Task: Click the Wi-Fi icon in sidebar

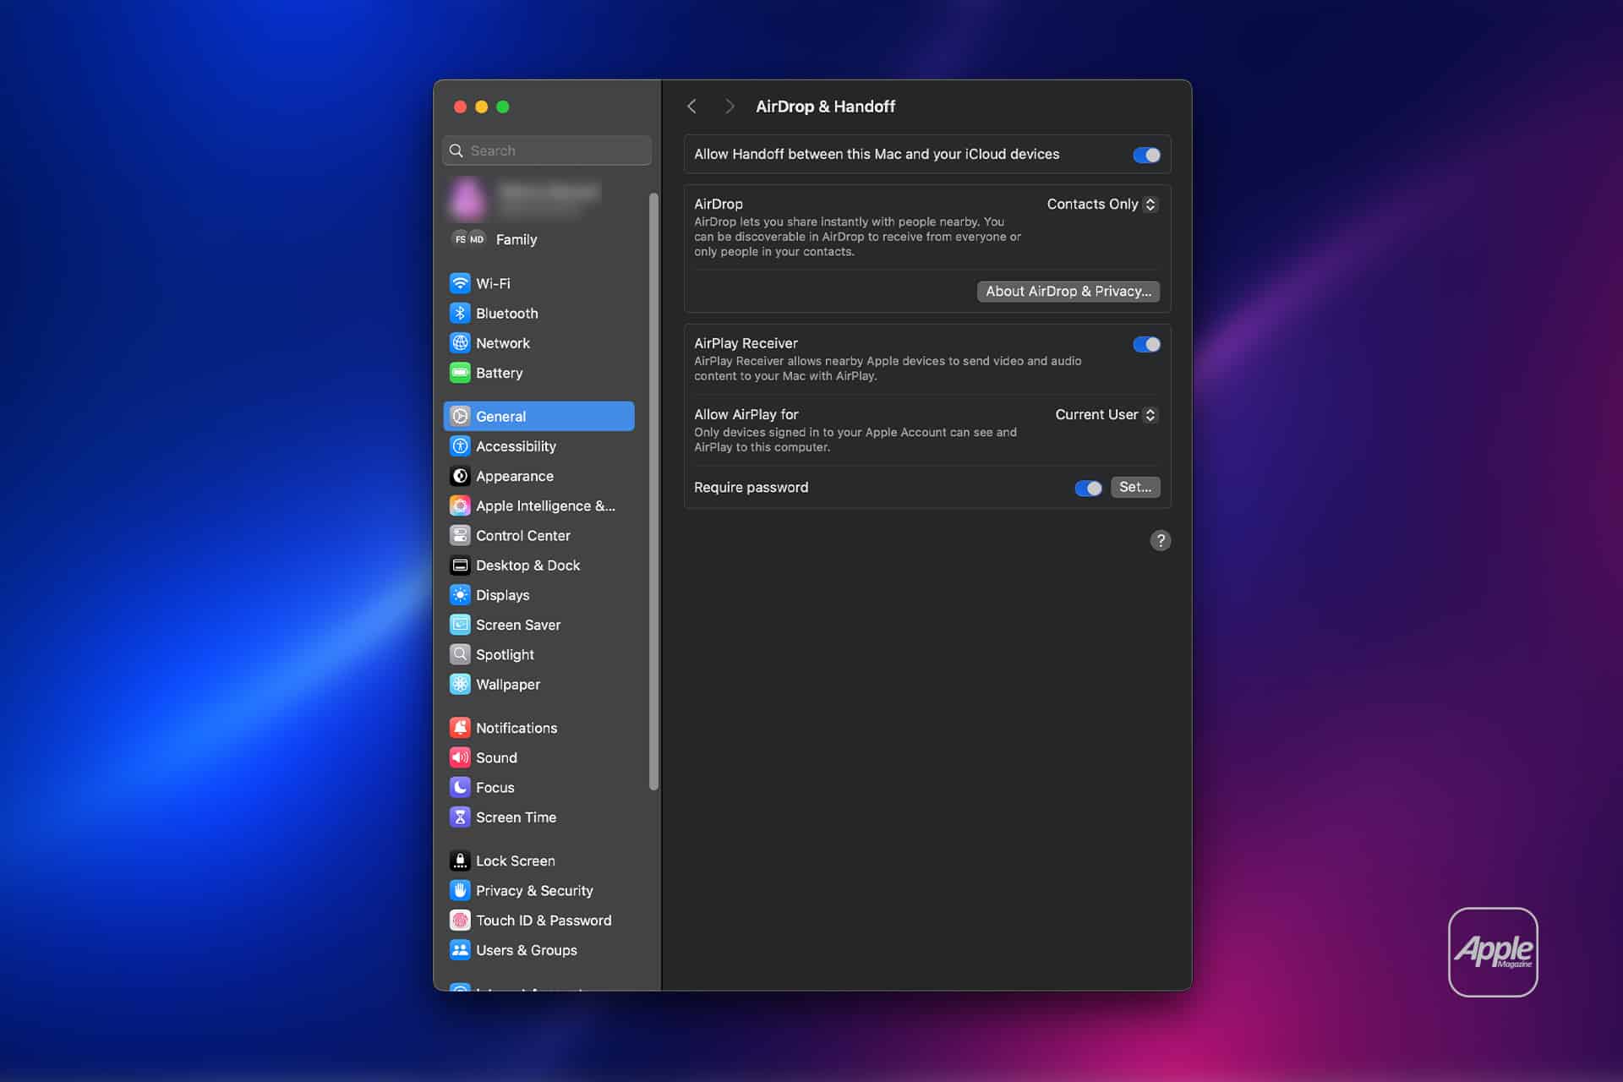Action: 460,283
